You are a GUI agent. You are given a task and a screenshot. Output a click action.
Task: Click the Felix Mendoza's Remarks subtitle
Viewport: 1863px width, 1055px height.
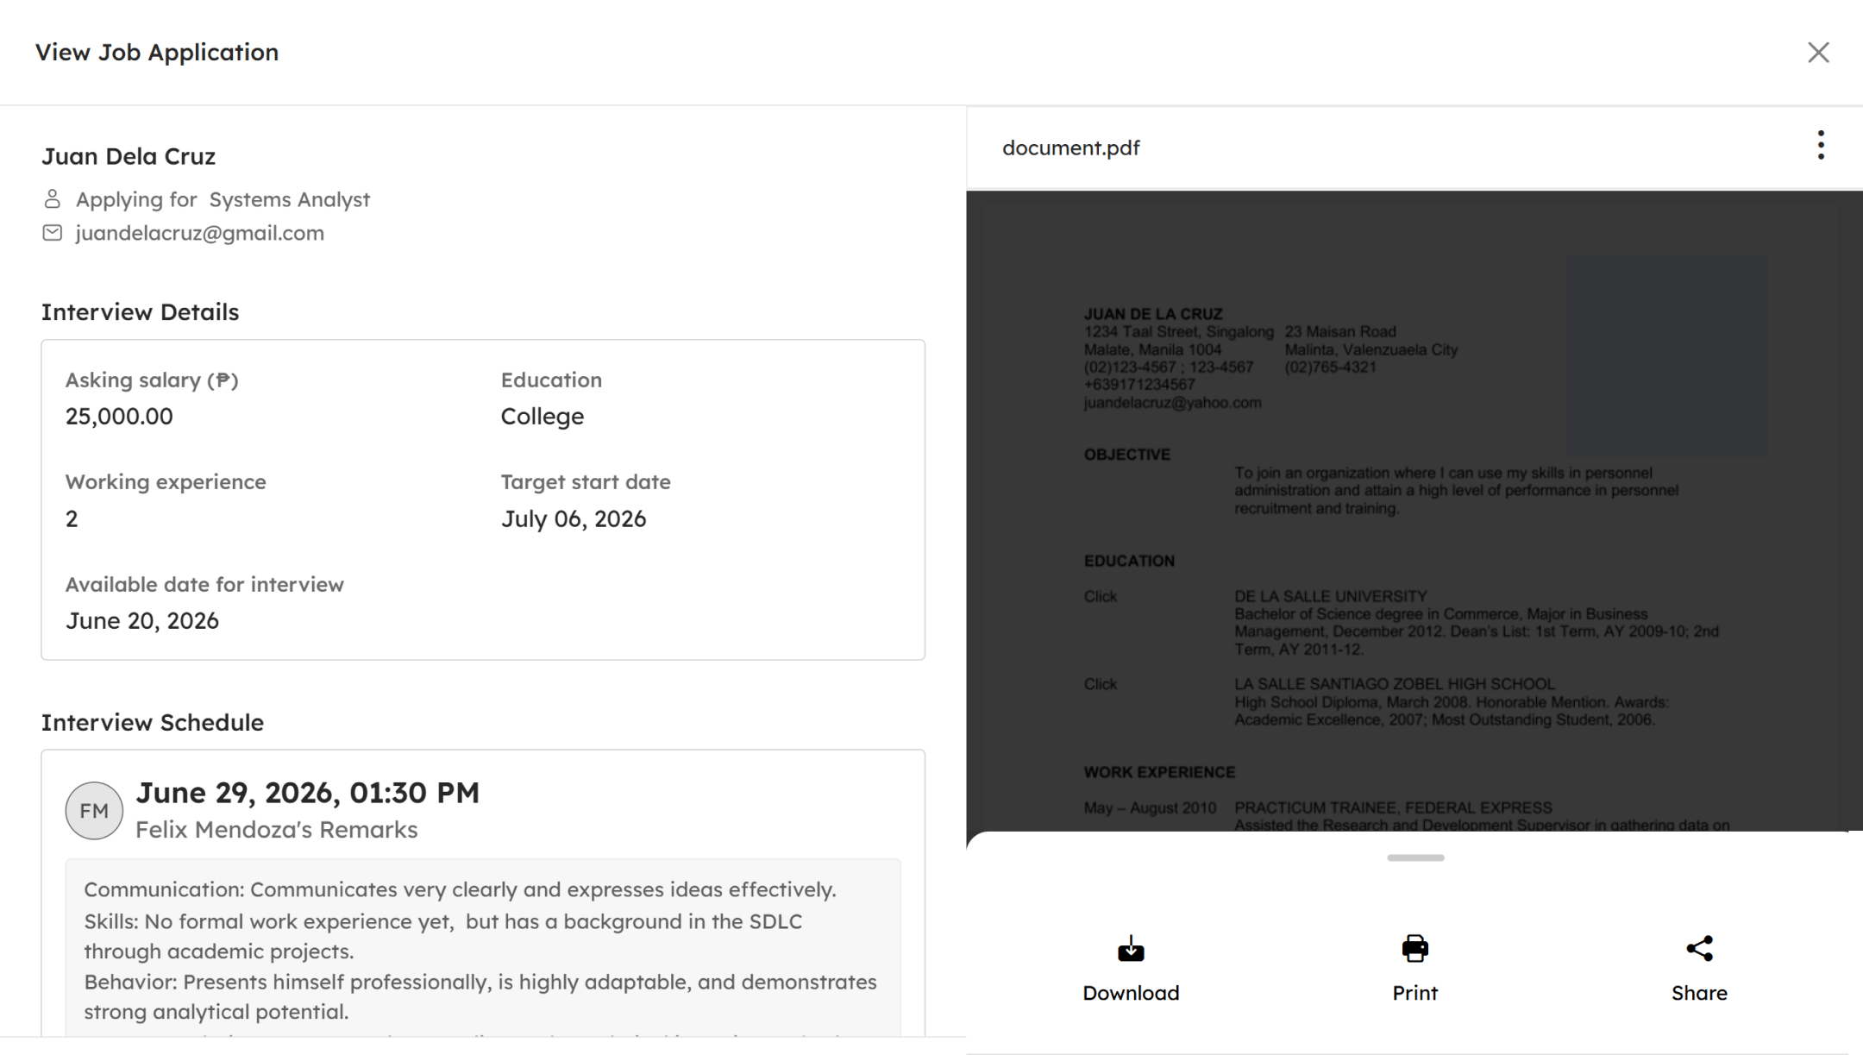[277, 830]
